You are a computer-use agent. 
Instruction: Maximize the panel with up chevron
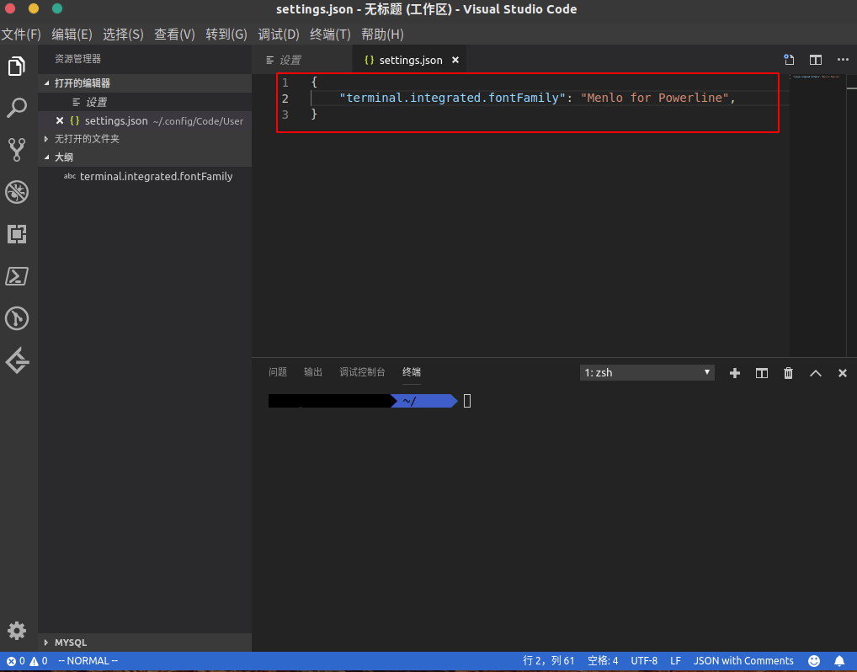pyautogui.click(x=816, y=373)
